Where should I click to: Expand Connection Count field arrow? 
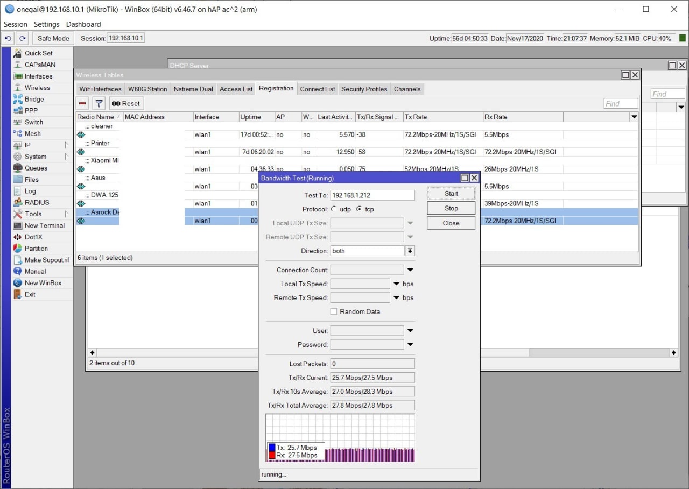pos(410,270)
